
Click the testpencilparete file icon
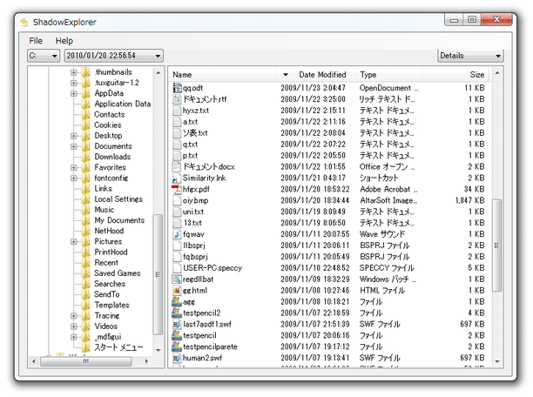point(177,347)
